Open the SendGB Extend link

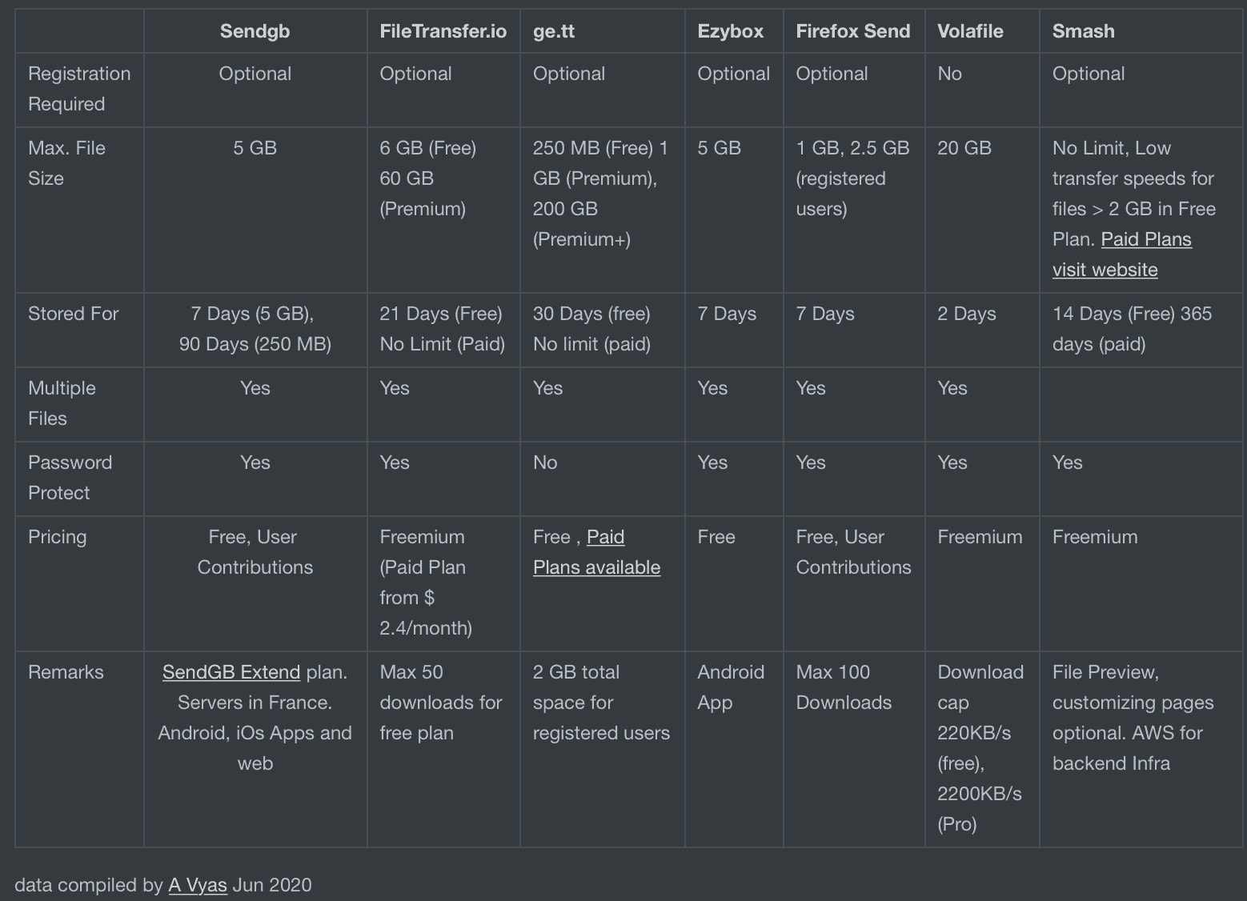[231, 672]
